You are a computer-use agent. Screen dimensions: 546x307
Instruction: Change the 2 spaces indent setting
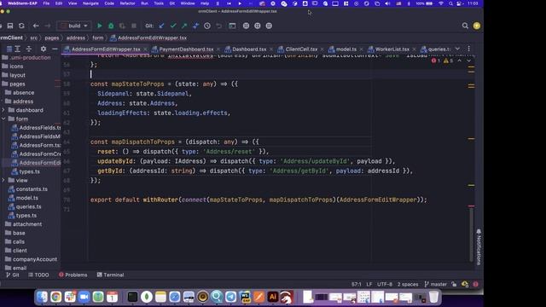pyautogui.click(x=408, y=284)
